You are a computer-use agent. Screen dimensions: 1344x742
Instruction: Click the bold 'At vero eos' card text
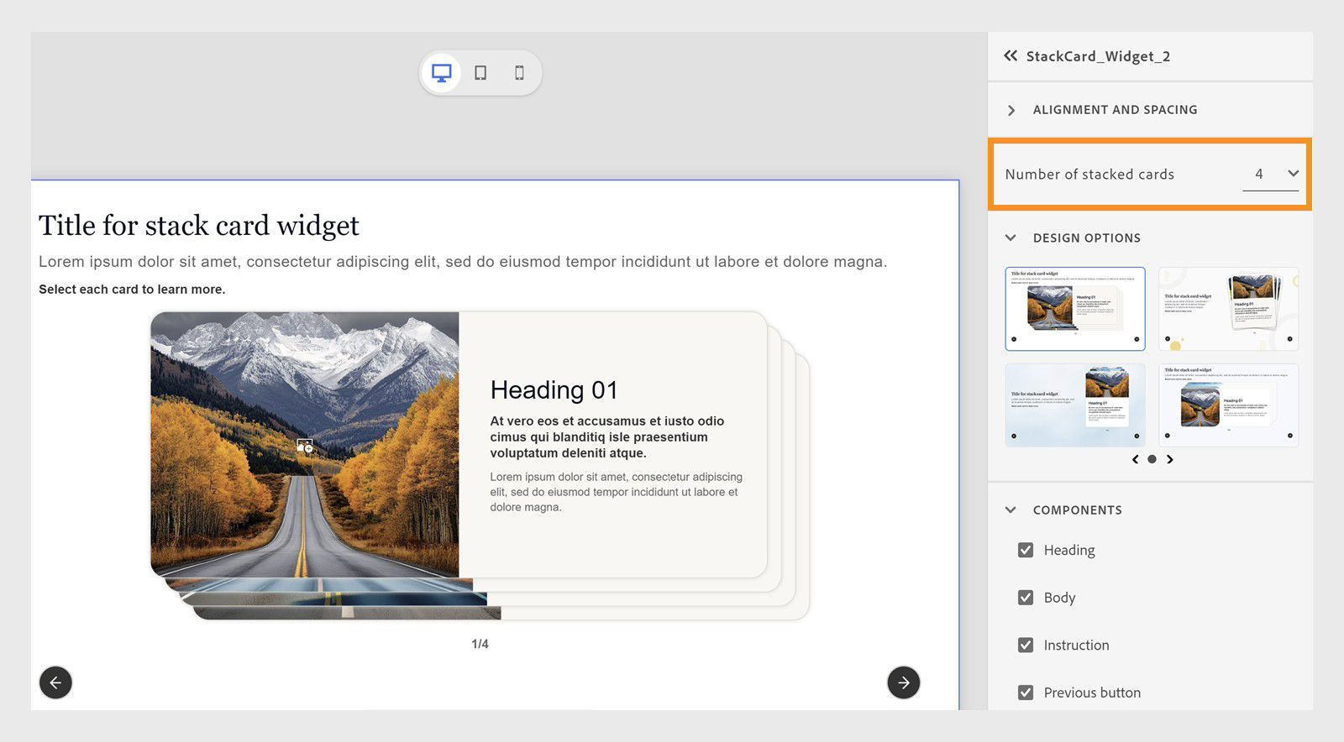607,436
